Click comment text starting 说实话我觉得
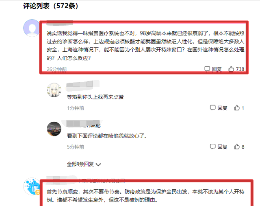This screenshot has width=260, height=206. pyautogui.click(x=145, y=46)
